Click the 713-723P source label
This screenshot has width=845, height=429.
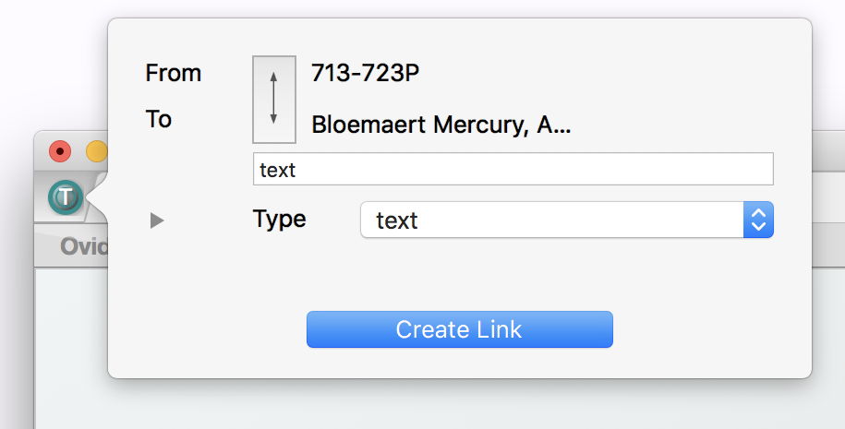[365, 72]
